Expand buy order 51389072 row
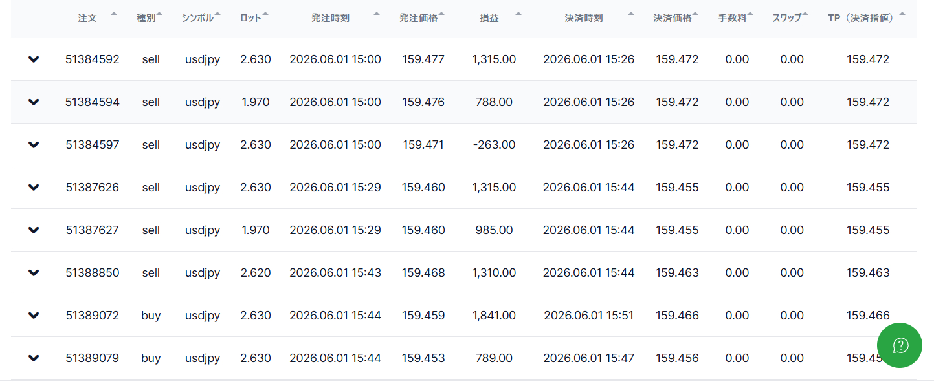Screen dimensions: 934x388 [34, 316]
